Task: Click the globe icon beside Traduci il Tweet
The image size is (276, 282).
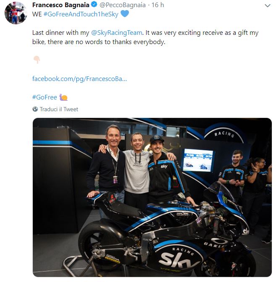Action: pos(35,109)
